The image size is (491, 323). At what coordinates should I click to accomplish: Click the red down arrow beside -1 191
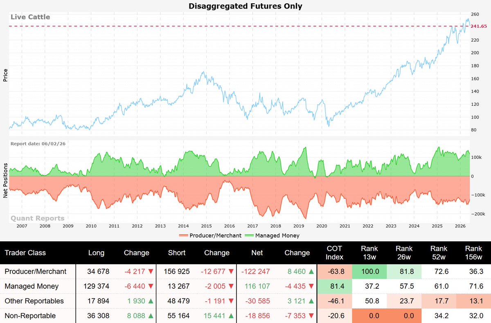(232, 301)
